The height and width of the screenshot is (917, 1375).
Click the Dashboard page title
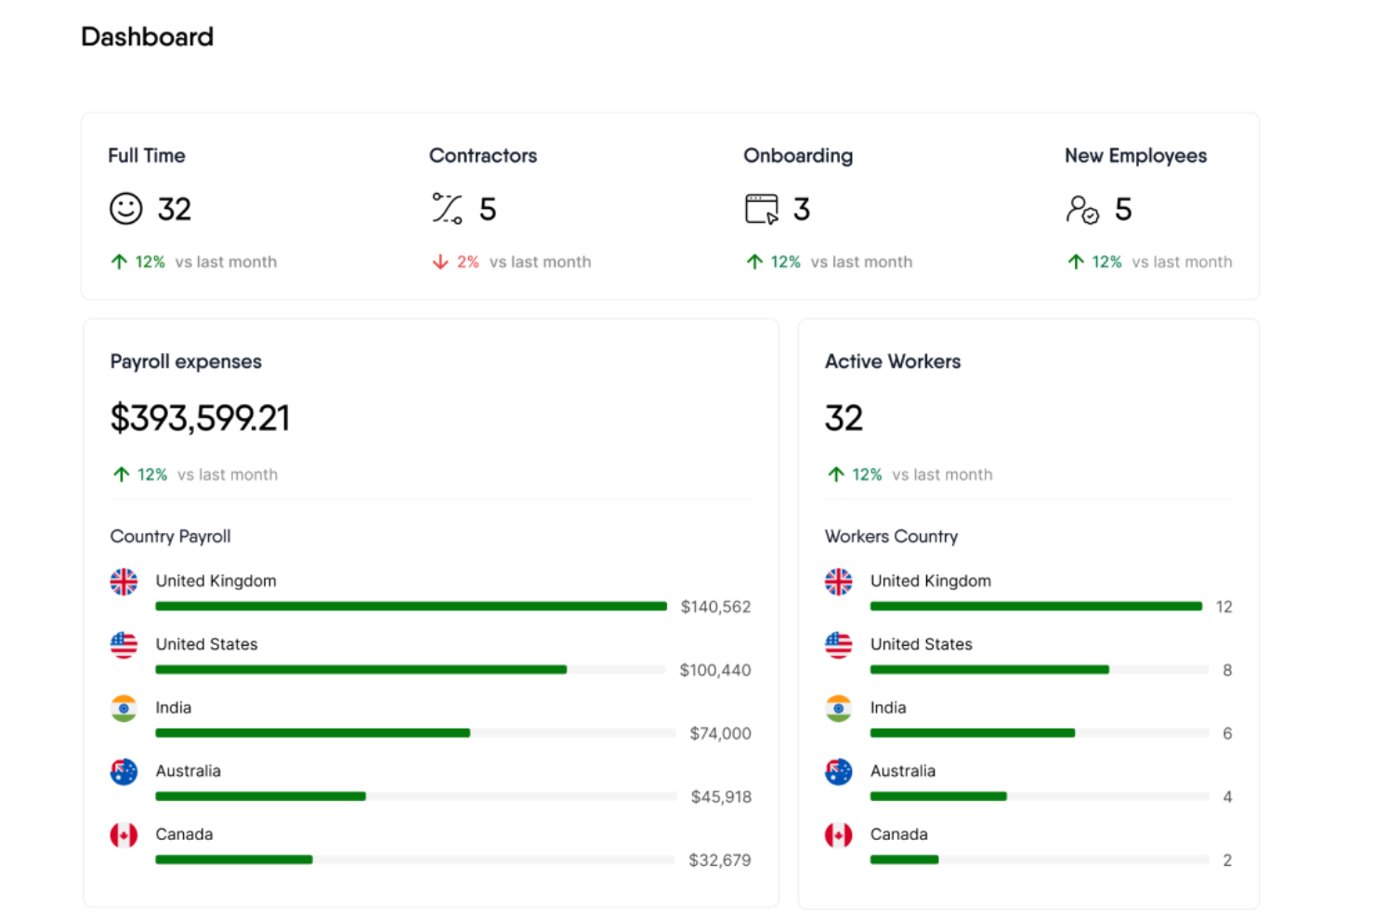point(148,37)
